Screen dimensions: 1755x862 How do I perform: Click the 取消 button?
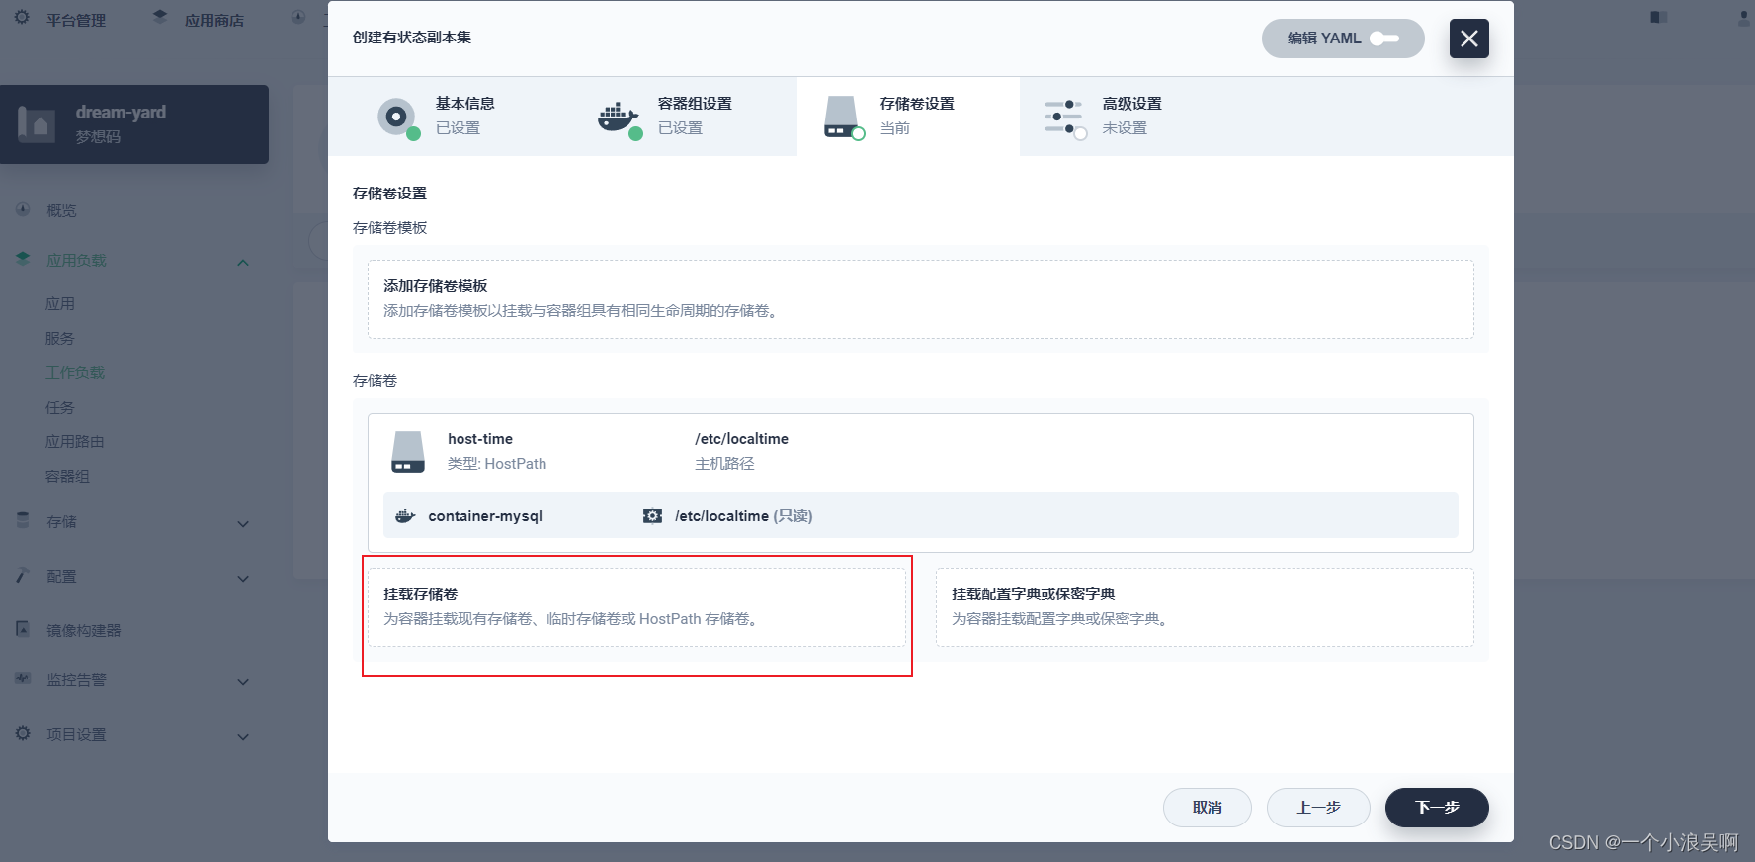tap(1208, 808)
